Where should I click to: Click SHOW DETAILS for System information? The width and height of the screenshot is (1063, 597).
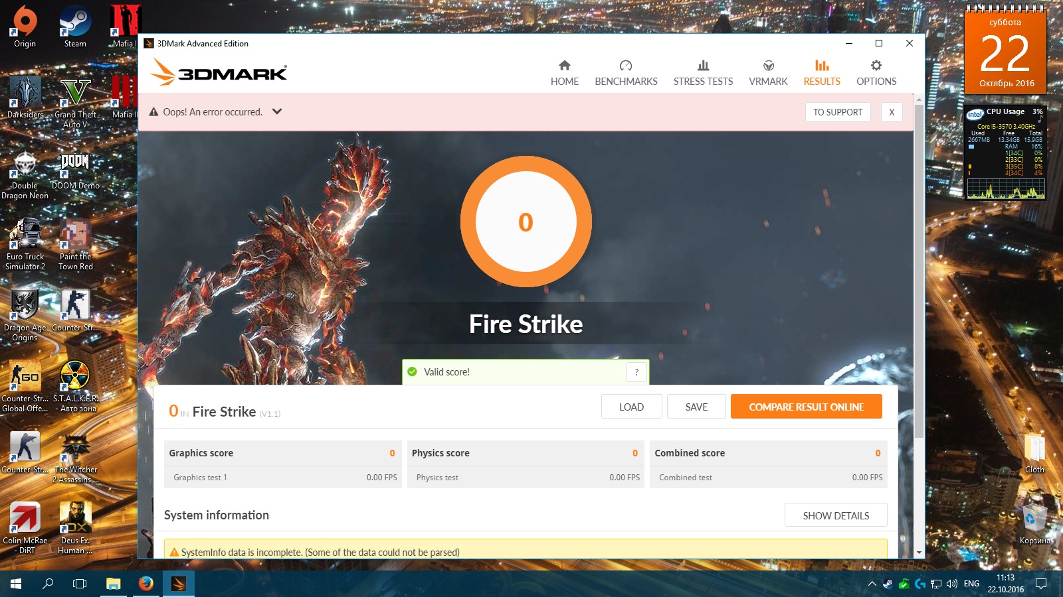click(x=836, y=515)
